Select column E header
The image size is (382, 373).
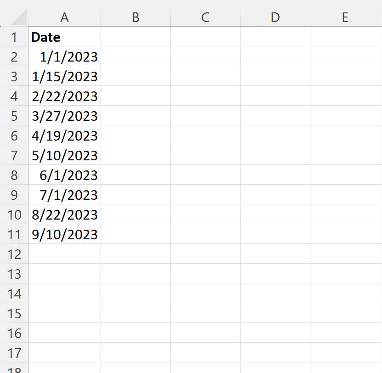345,17
